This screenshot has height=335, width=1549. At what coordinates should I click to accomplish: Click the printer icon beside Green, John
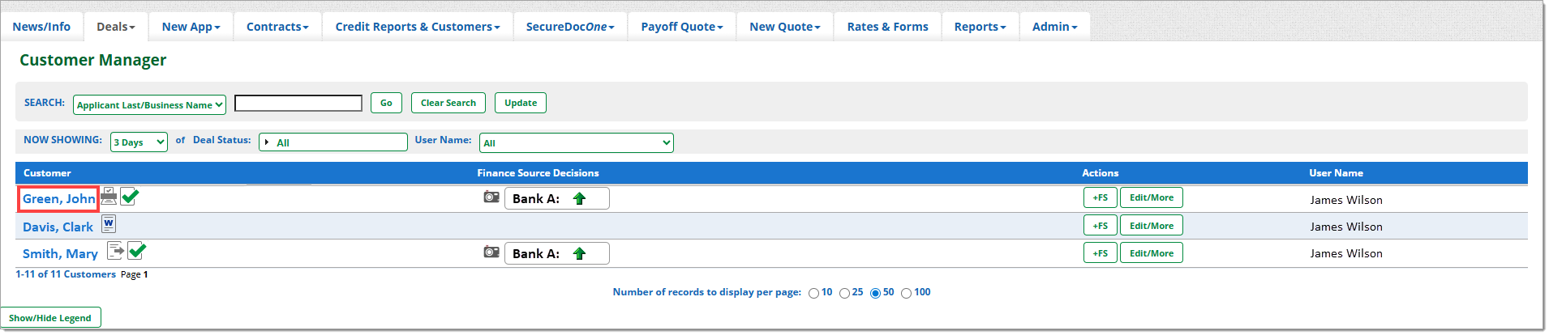pyautogui.click(x=109, y=197)
